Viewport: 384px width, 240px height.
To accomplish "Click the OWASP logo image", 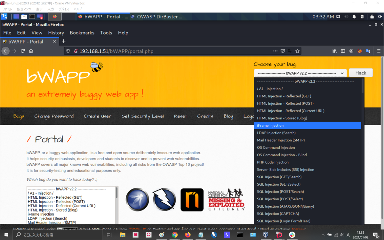I will tap(137, 200).
